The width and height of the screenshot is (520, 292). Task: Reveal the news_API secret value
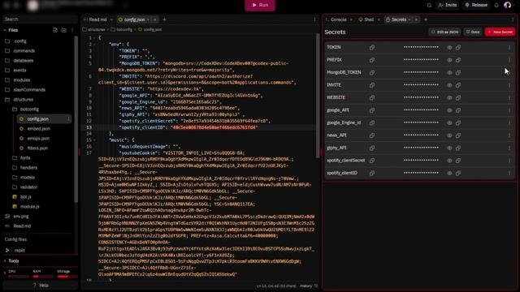[449, 135]
